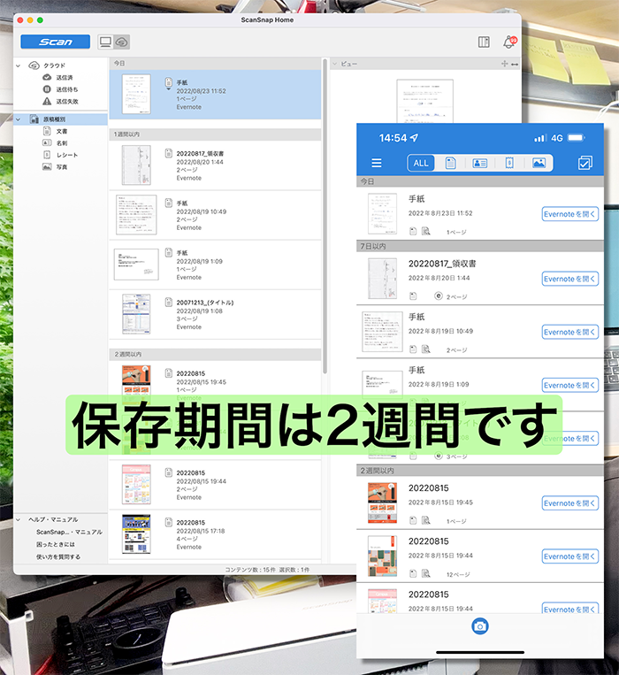Open the layout panel icon
The height and width of the screenshot is (675, 619).
484,42
